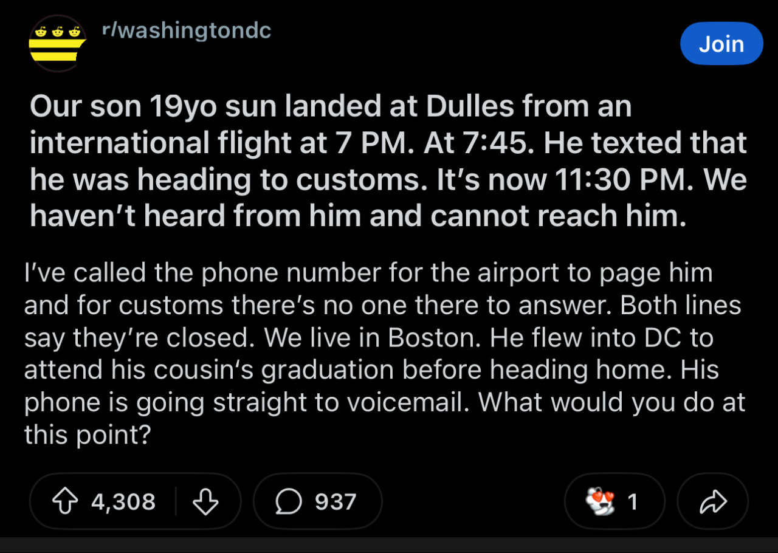Visit the r/washingtondc subreddit name link
The height and width of the screenshot is (553, 778).
pos(187,30)
